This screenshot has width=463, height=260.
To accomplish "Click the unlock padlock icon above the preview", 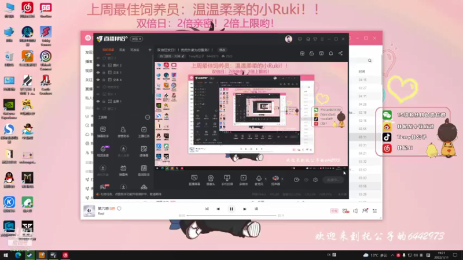I will point(311,53).
